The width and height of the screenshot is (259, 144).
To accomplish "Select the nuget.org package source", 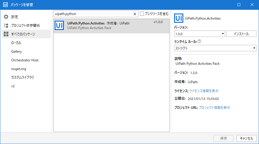I will point(19,69).
